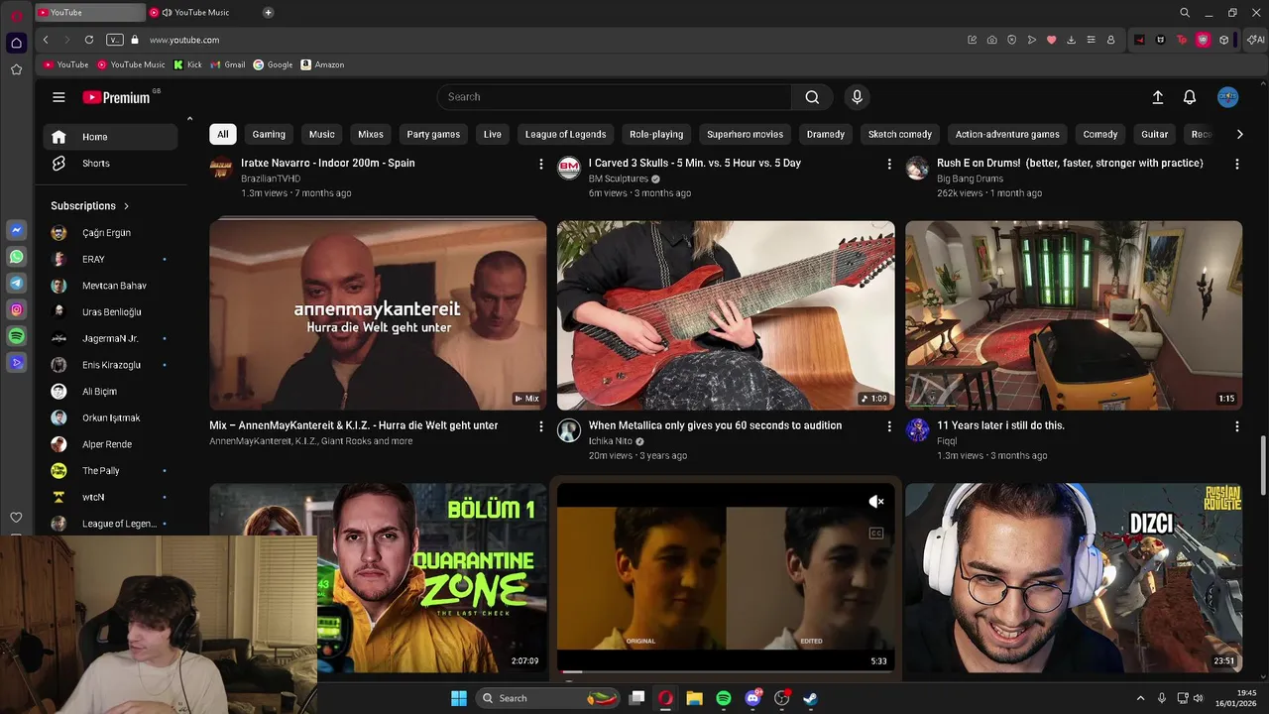Click into the YouTube search field
Viewport: 1269px width, 714px height.
click(615, 97)
